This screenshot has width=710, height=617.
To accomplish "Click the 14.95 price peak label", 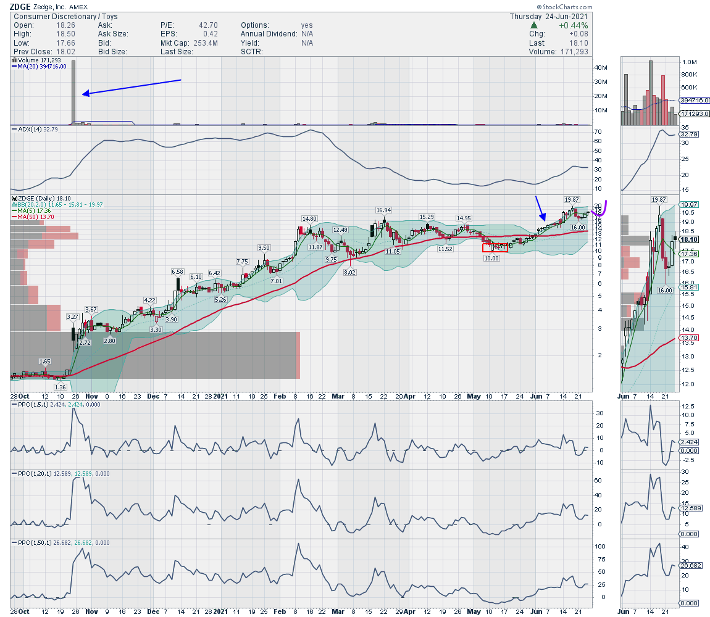I will click(x=464, y=218).
